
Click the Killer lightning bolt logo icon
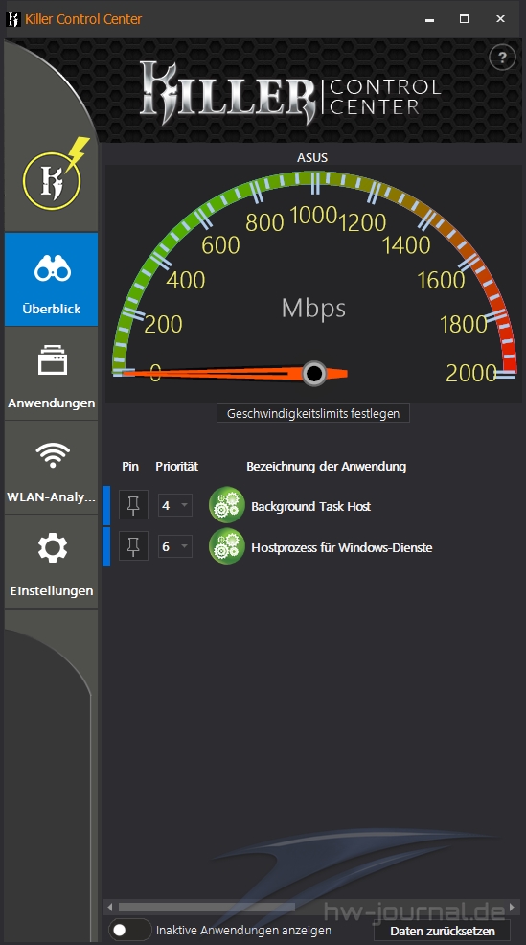click(53, 177)
